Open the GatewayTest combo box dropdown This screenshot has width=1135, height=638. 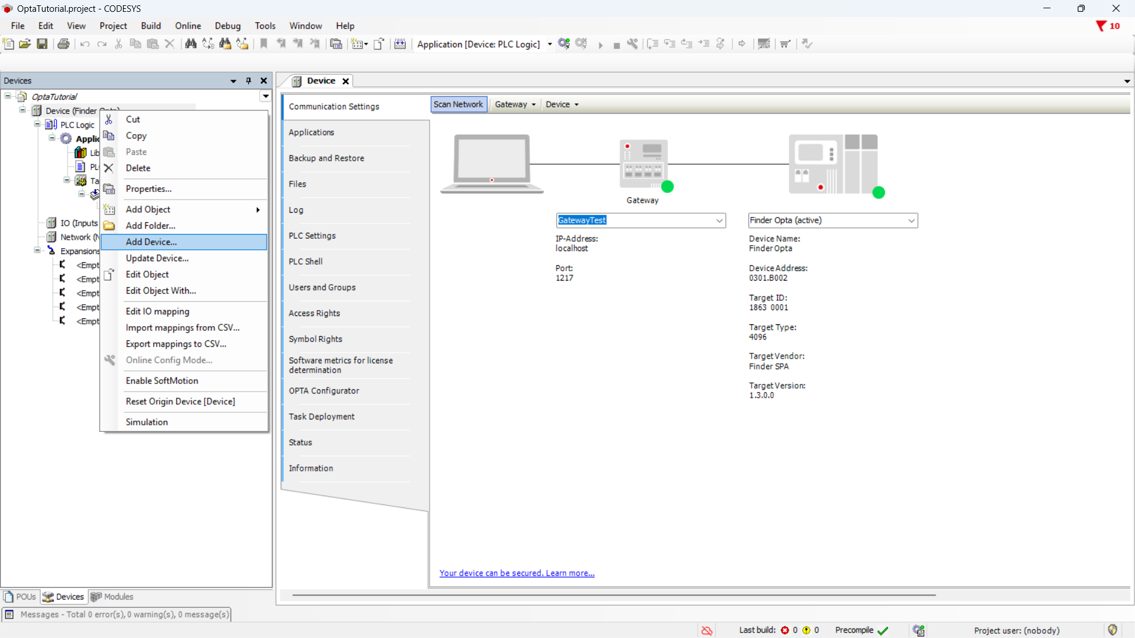[x=719, y=220]
